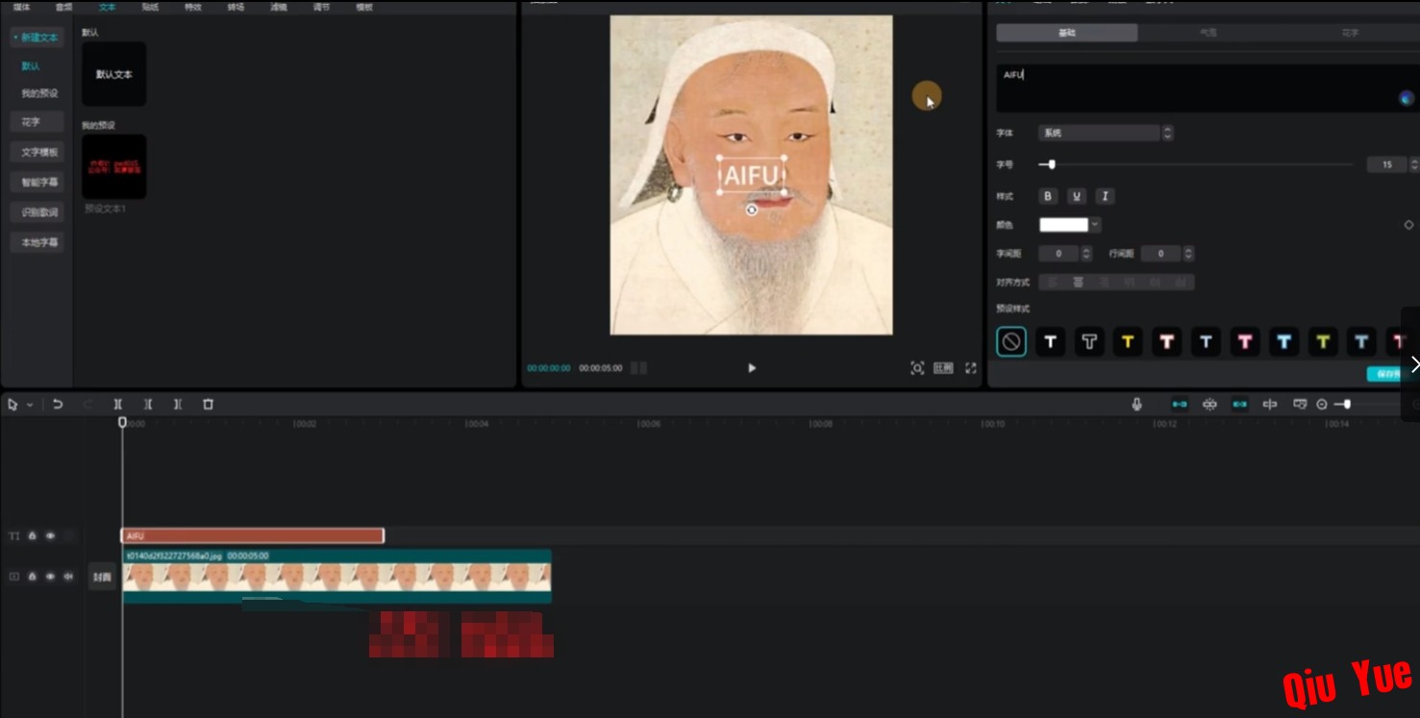The width and height of the screenshot is (1420, 718).
Task: Choose the selection pointer tool in timeline toolbar
Action: tap(12, 405)
